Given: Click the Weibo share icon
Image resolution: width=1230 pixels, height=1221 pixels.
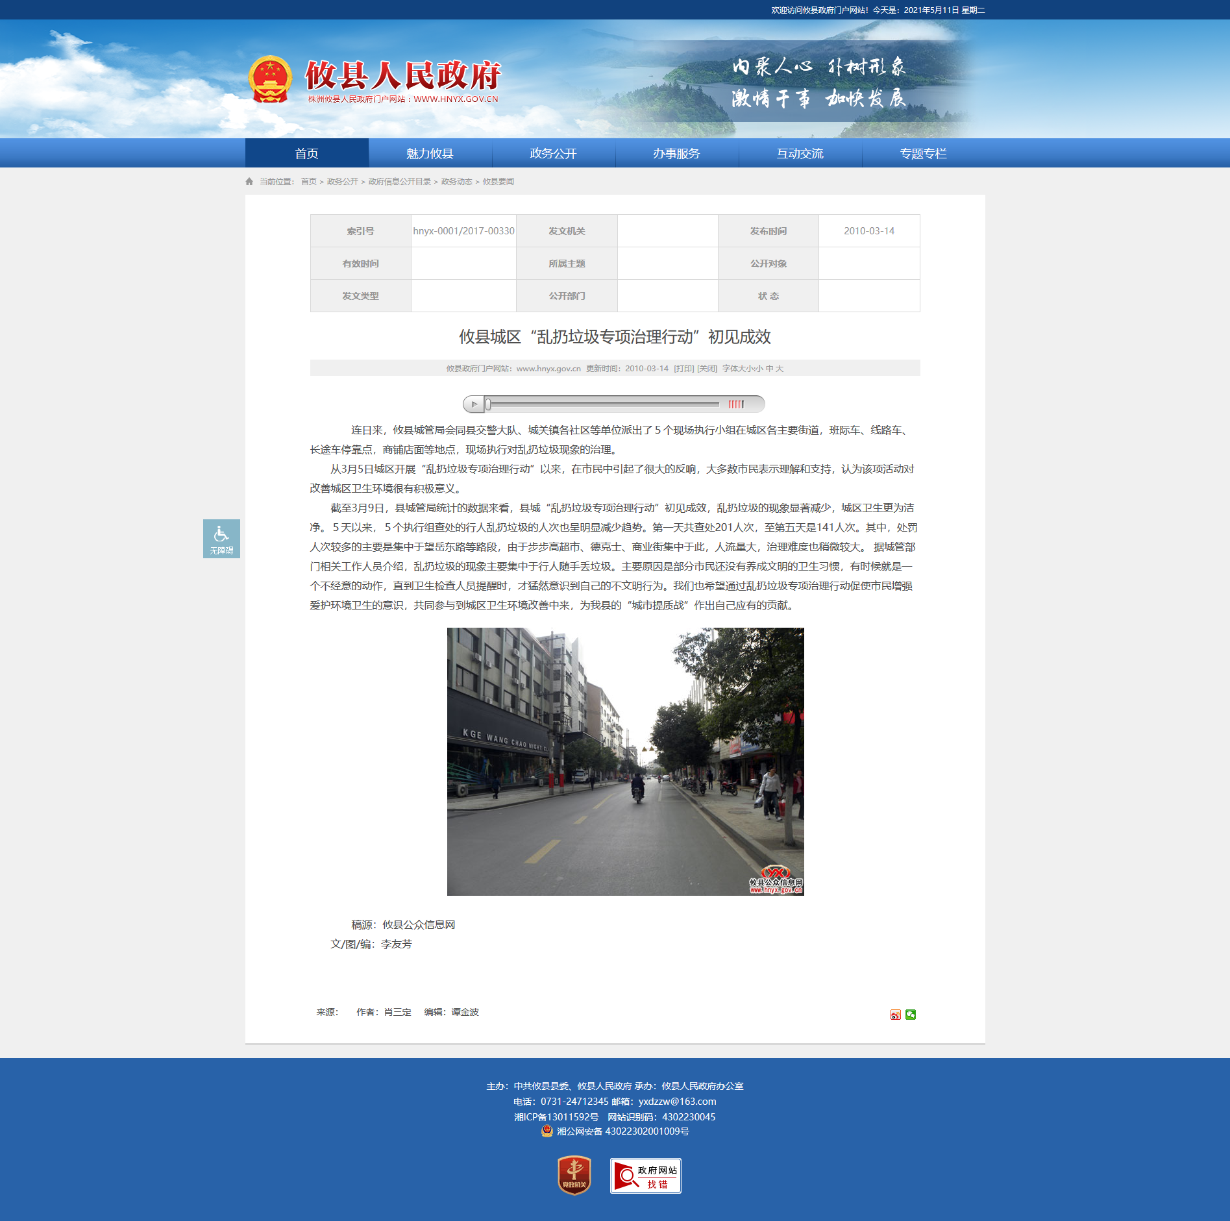Looking at the screenshot, I should (x=895, y=1015).
